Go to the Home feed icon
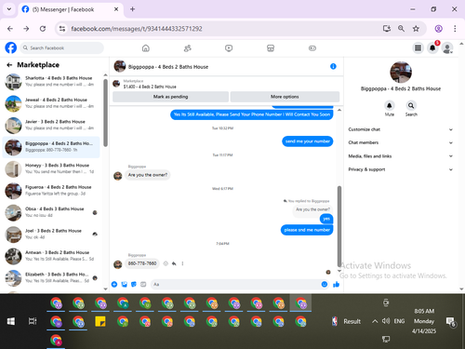Image resolution: width=465 pixels, height=349 pixels. click(x=146, y=48)
